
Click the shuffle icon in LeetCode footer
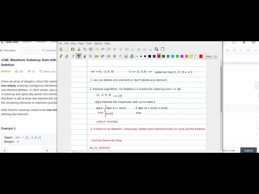pyautogui.click(x=47, y=150)
